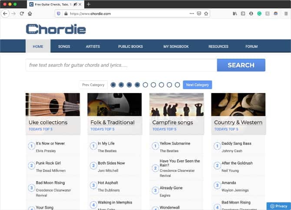Open song In My Life
This screenshot has height=210, width=291.
(x=106, y=143)
